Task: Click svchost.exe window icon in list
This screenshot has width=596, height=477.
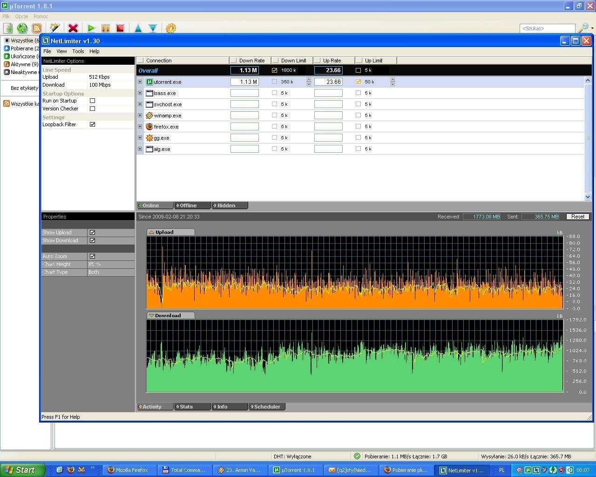Action: [x=149, y=104]
